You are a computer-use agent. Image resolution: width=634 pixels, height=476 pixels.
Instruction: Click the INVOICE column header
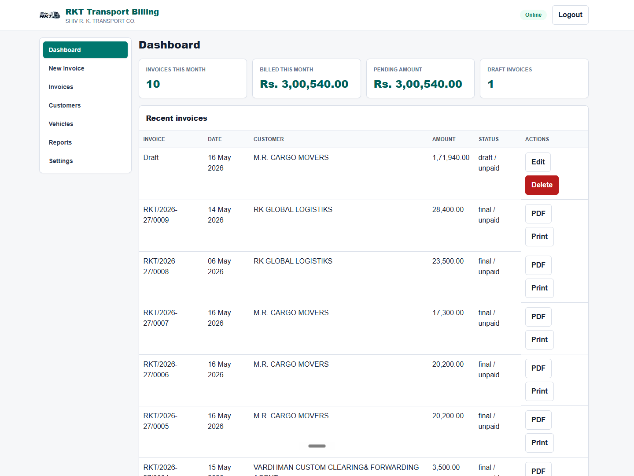click(x=154, y=139)
